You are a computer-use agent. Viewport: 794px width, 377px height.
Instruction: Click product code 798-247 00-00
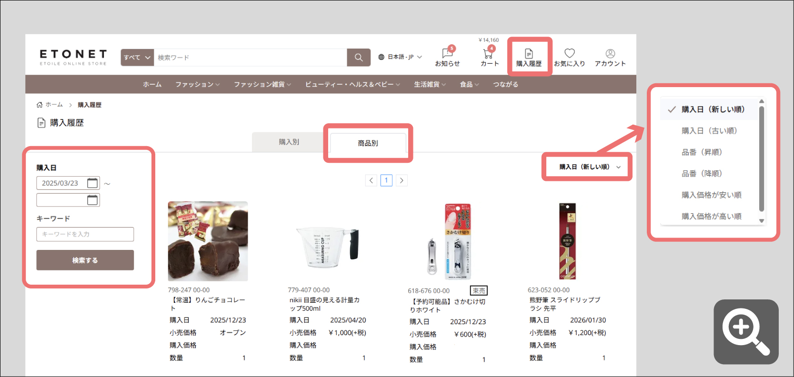[189, 290]
